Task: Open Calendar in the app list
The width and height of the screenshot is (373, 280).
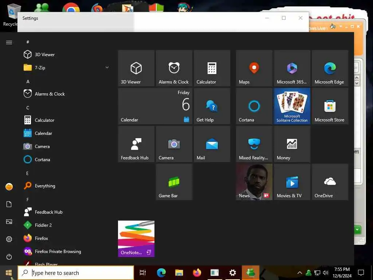Action: coord(67,133)
